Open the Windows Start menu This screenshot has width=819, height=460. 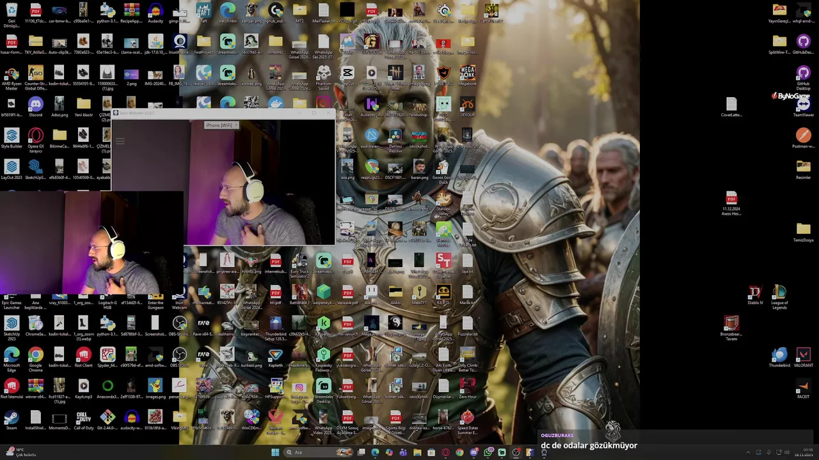(x=275, y=452)
